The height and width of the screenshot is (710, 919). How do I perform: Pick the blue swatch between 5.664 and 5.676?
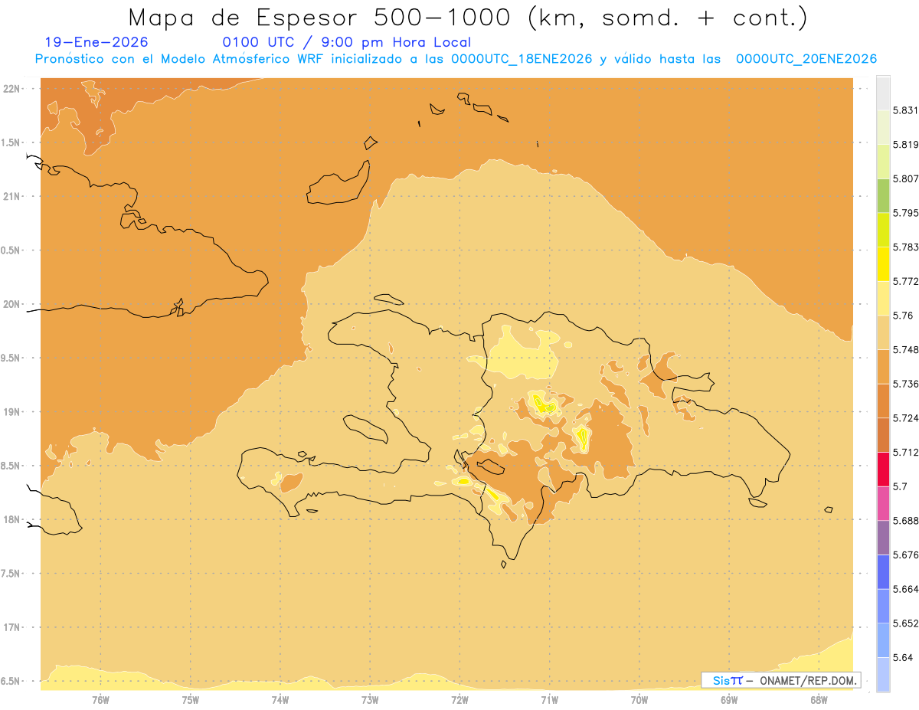click(883, 572)
